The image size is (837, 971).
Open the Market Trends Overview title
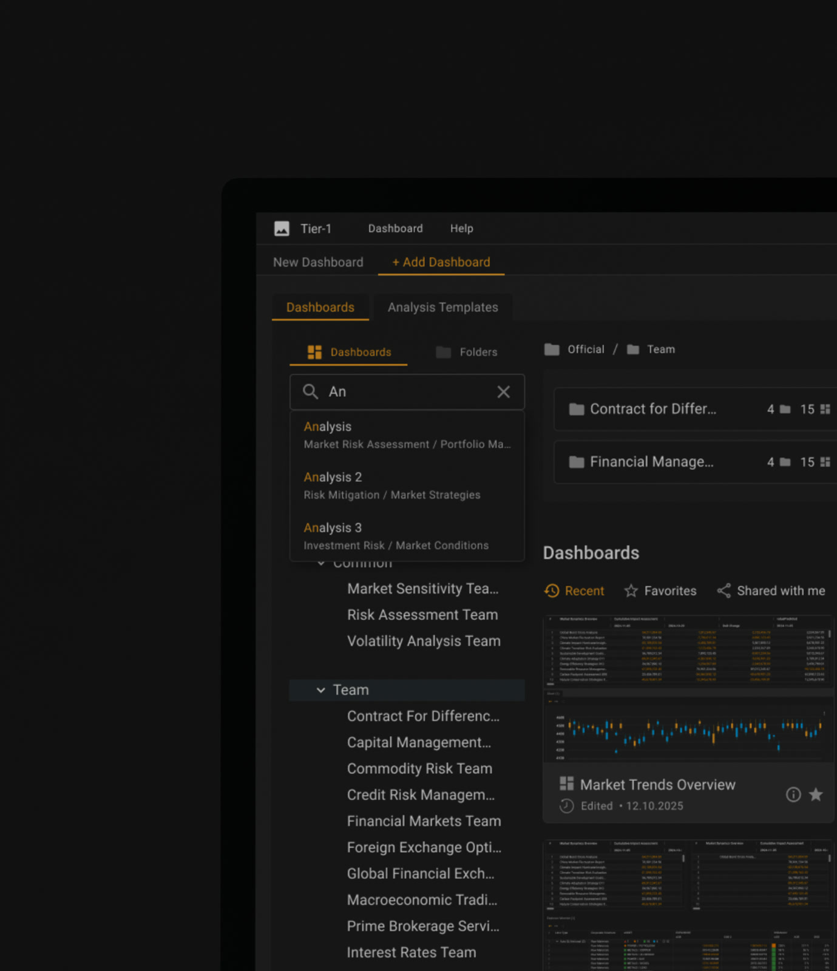click(657, 785)
